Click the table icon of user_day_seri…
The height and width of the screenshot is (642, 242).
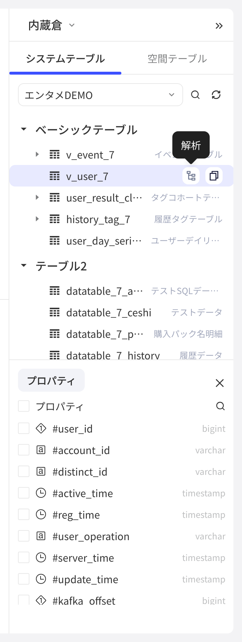pyautogui.click(x=55, y=241)
